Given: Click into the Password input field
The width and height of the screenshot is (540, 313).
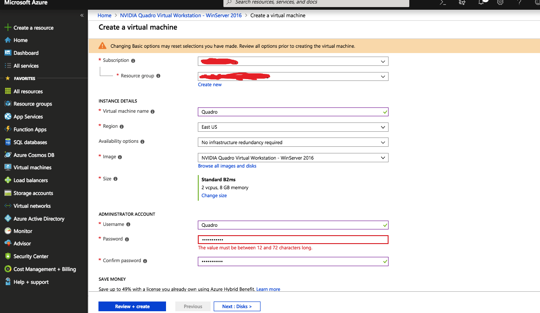Looking at the screenshot, I should point(293,240).
